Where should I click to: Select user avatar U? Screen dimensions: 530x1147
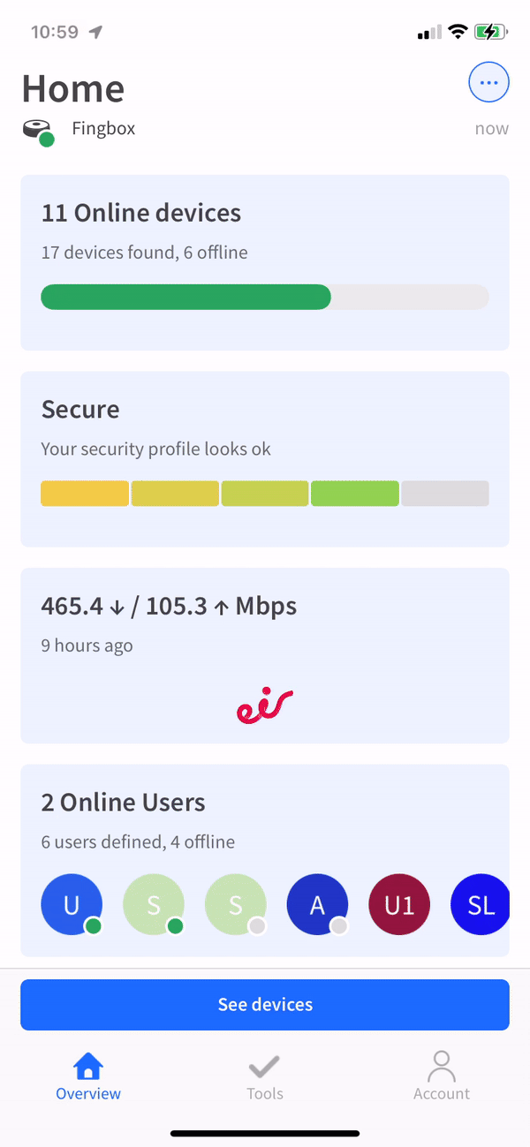point(72,904)
